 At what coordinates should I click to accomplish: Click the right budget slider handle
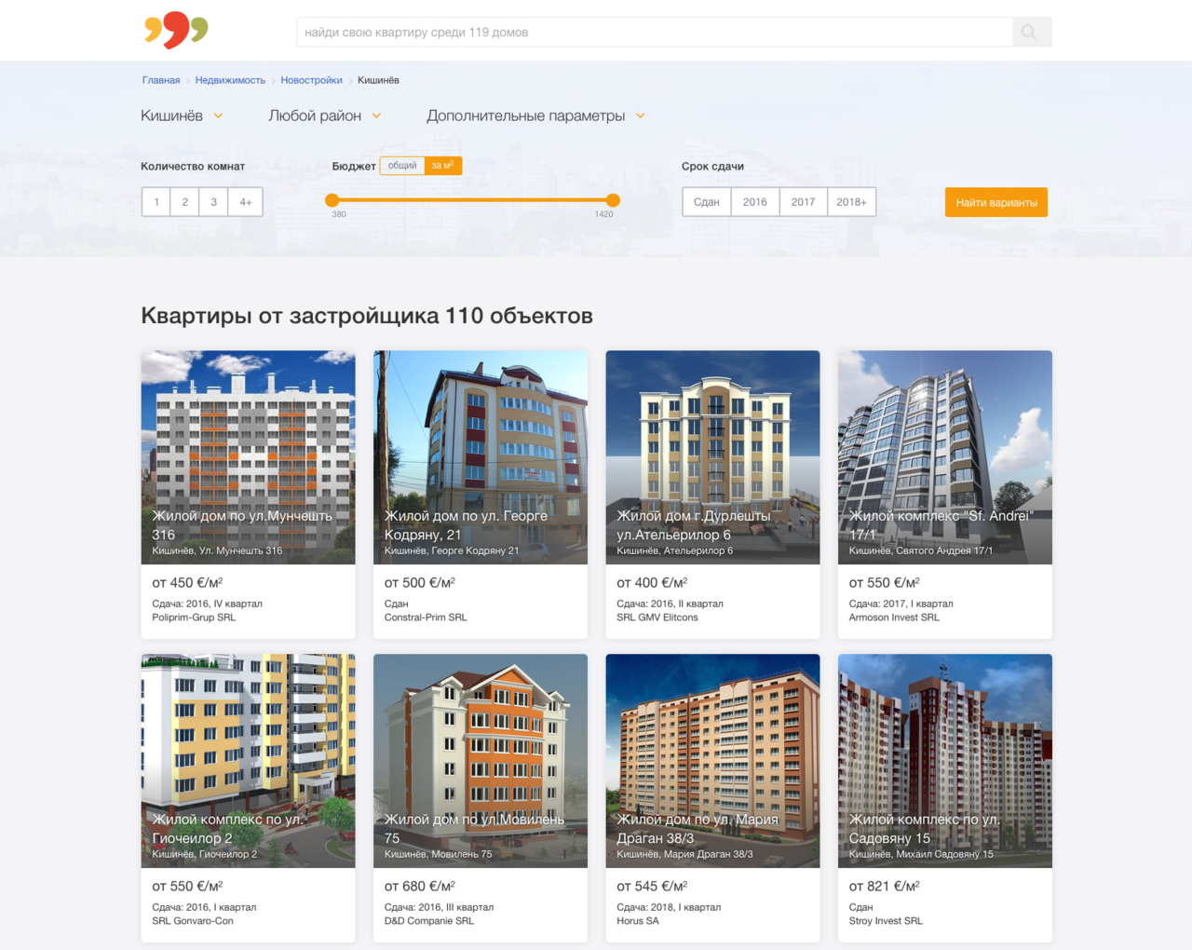coord(613,200)
